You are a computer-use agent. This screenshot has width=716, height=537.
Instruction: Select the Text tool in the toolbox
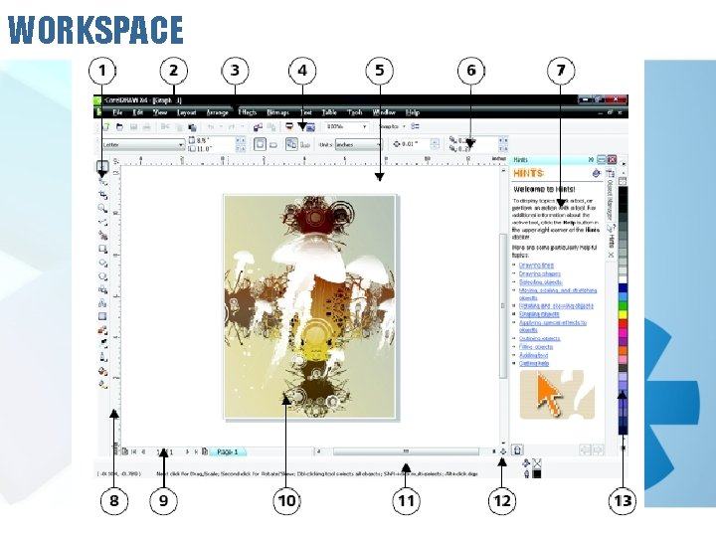(x=103, y=302)
